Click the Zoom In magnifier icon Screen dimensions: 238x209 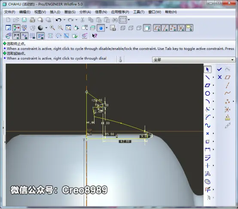click(x=52, y=28)
